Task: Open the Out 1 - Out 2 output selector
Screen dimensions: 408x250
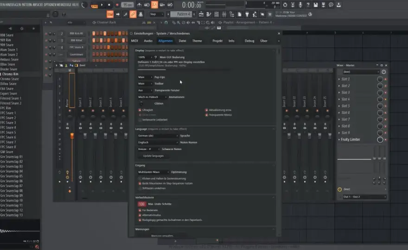Action: (x=364, y=197)
